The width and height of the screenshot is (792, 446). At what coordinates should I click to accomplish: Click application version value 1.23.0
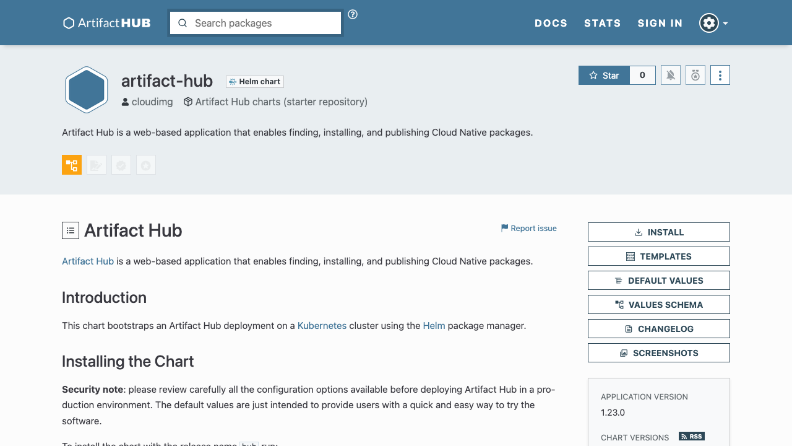coord(613,413)
